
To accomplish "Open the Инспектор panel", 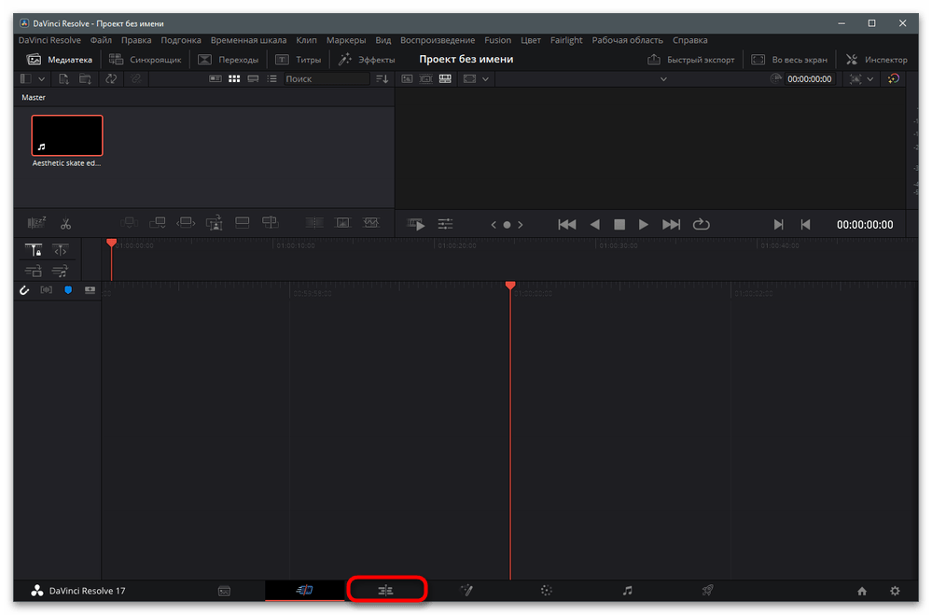I will (x=877, y=60).
